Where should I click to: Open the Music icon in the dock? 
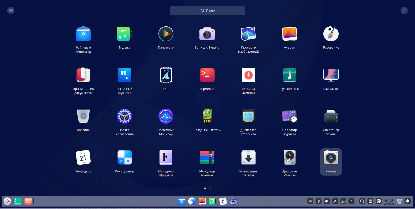point(212,201)
